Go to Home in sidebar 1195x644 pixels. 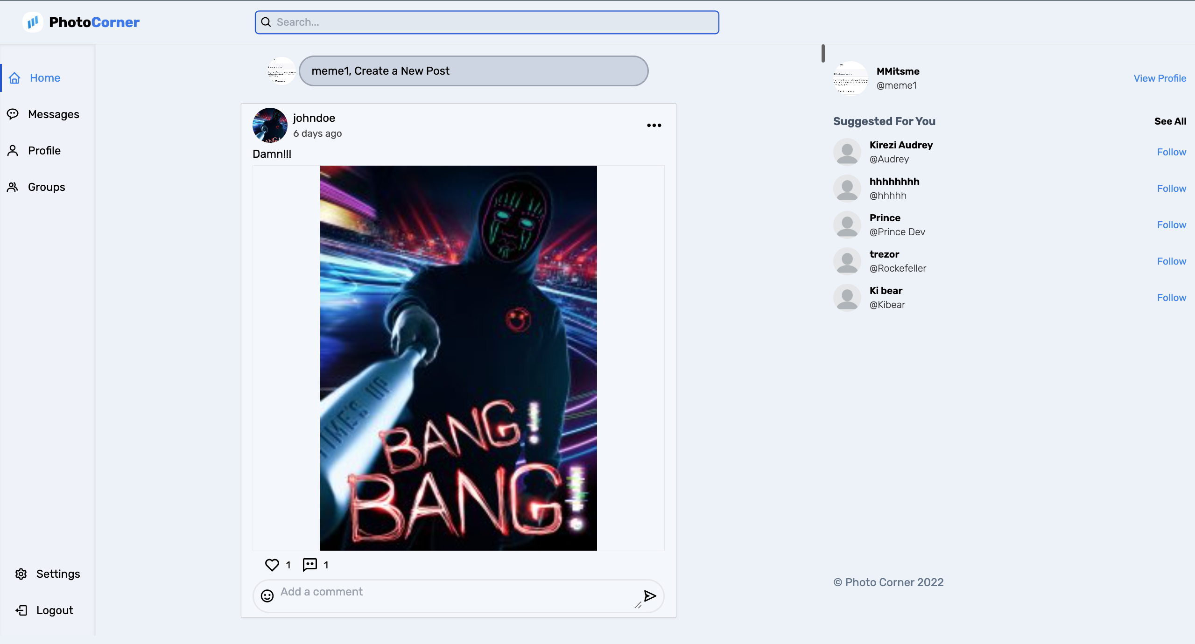click(45, 78)
